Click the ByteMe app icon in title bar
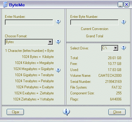The height and width of the screenshot is (122, 132). [x=5, y=5]
